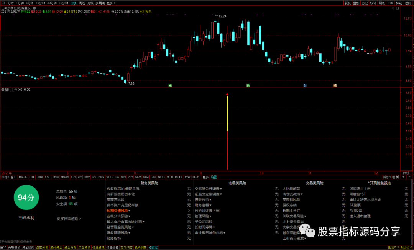Screen dimensions: 414x250
Task: Open the 盘面分析 bottom tab
Action: tap(42, 248)
